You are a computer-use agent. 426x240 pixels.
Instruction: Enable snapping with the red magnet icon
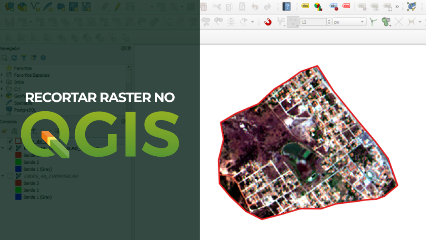coord(267,22)
